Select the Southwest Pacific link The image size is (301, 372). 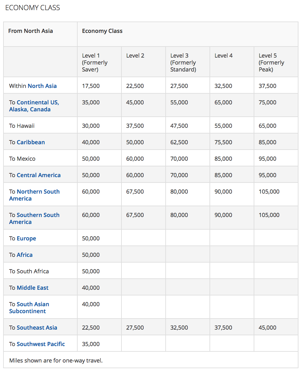pyautogui.click(x=40, y=344)
